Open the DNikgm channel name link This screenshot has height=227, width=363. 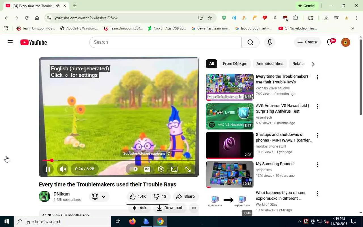pyautogui.click(x=62, y=194)
